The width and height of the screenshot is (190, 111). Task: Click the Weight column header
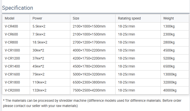click(x=168, y=18)
